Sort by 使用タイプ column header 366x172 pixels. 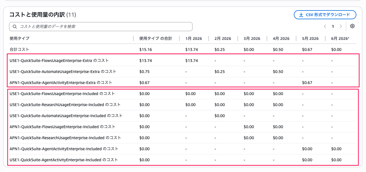tap(20, 38)
